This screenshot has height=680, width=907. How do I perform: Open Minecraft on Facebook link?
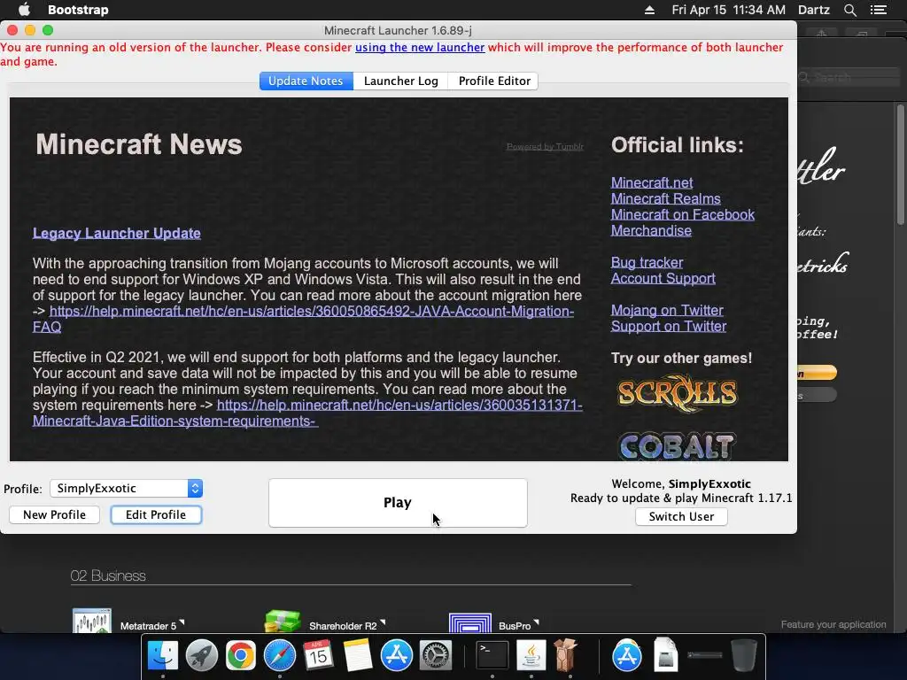(x=683, y=214)
